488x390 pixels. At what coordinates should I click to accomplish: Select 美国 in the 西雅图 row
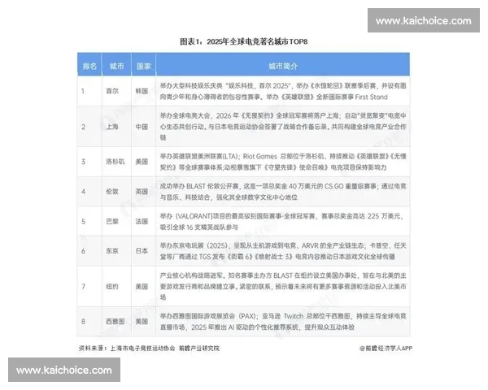(x=142, y=321)
